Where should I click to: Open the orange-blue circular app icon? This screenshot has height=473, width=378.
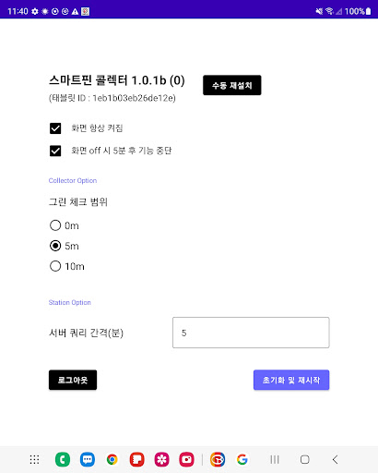point(218,459)
